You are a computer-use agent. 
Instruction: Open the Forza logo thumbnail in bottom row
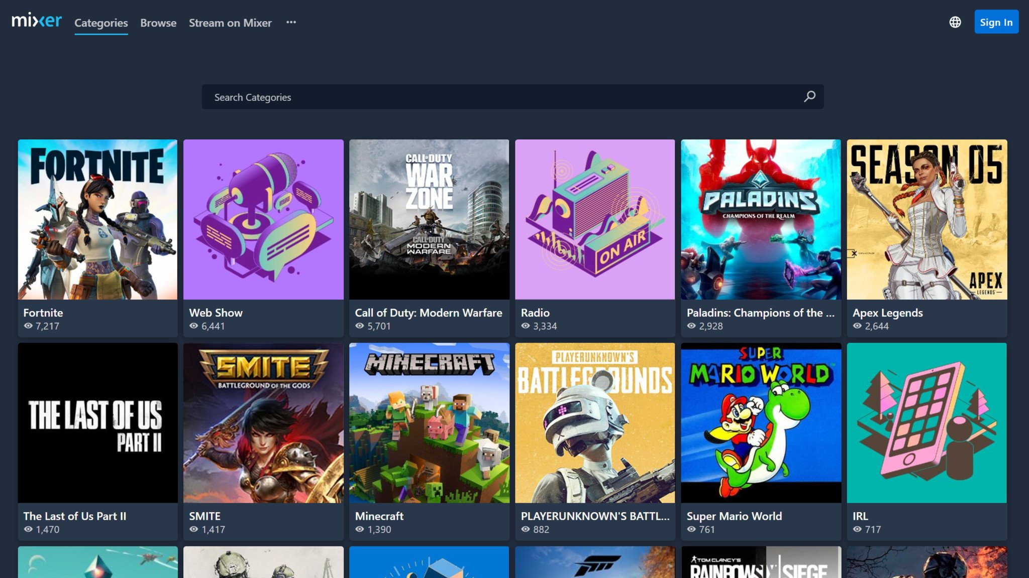(x=595, y=562)
